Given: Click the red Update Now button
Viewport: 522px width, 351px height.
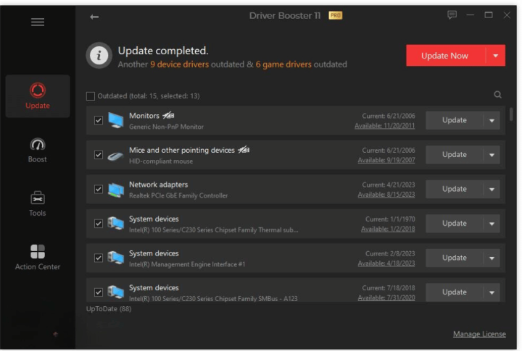Looking at the screenshot, I should pyautogui.click(x=446, y=56).
